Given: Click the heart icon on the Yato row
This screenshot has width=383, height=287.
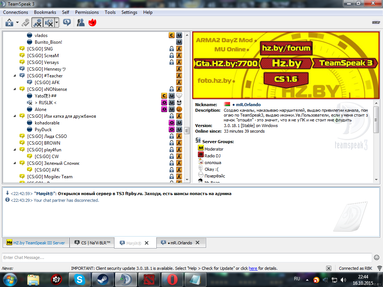Looking at the screenshot, I should pyautogui.click(x=179, y=96).
